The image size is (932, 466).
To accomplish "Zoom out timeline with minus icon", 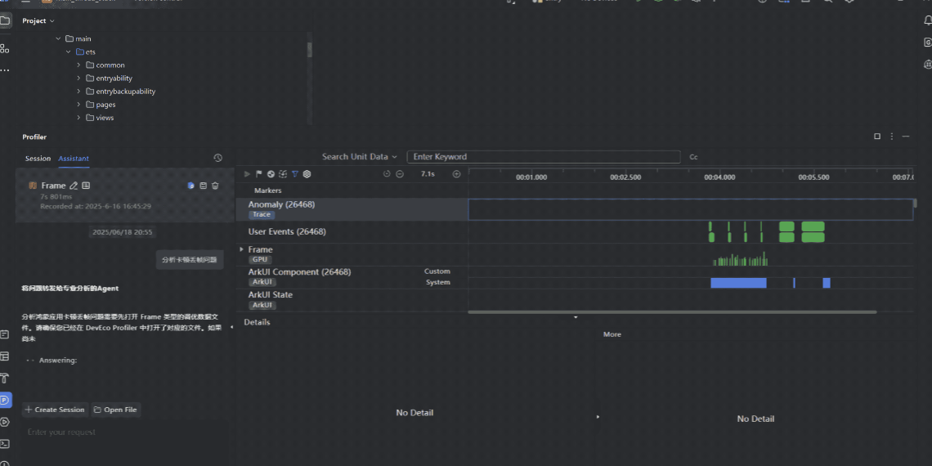I will point(400,174).
